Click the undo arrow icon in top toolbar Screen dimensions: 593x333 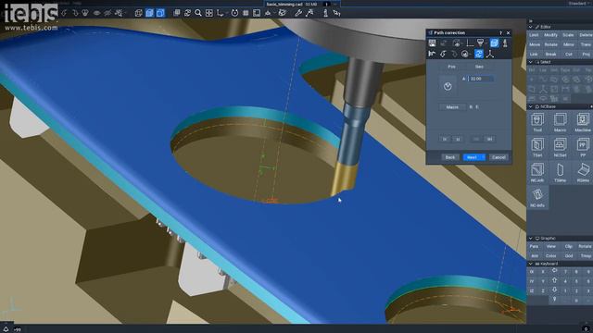pos(64,13)
